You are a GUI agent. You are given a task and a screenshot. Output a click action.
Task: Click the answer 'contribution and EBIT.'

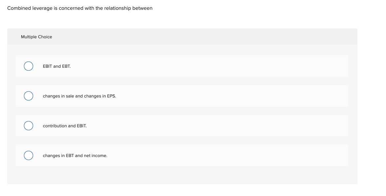point(65,126)
